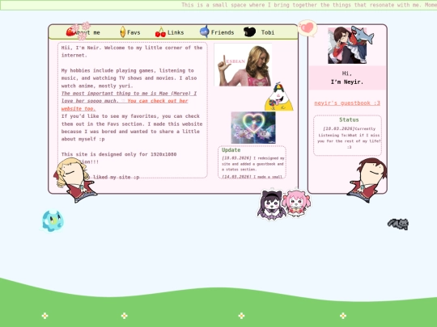Click the Update heading

(x=231, y=150)
